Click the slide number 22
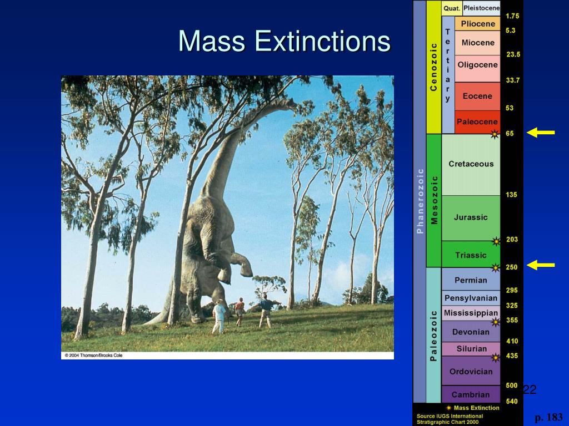 pyautogui.click(x=530, y=390)
